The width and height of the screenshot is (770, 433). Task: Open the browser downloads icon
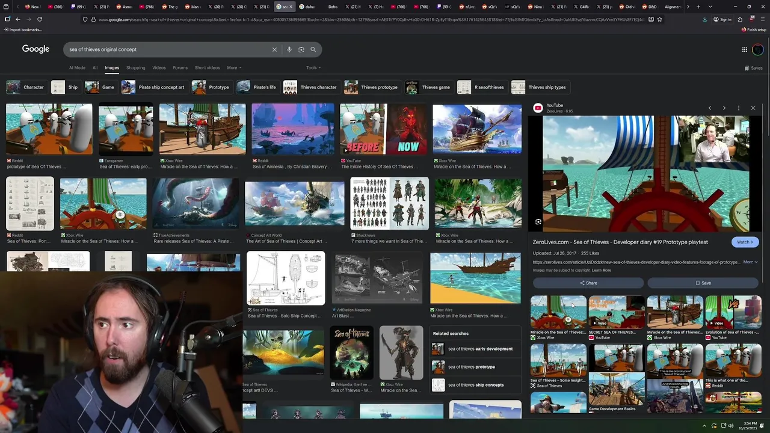705,19
